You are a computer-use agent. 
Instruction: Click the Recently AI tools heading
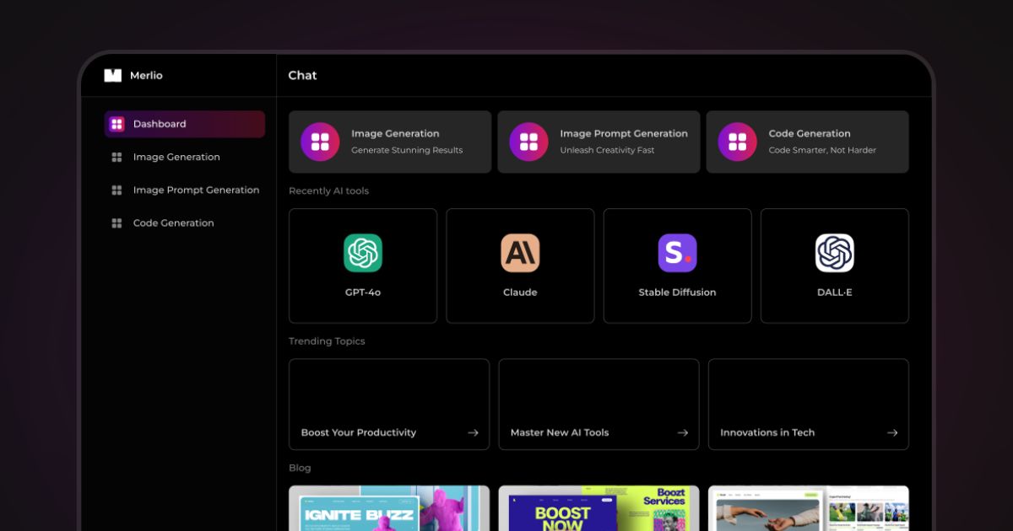point(328,190)
